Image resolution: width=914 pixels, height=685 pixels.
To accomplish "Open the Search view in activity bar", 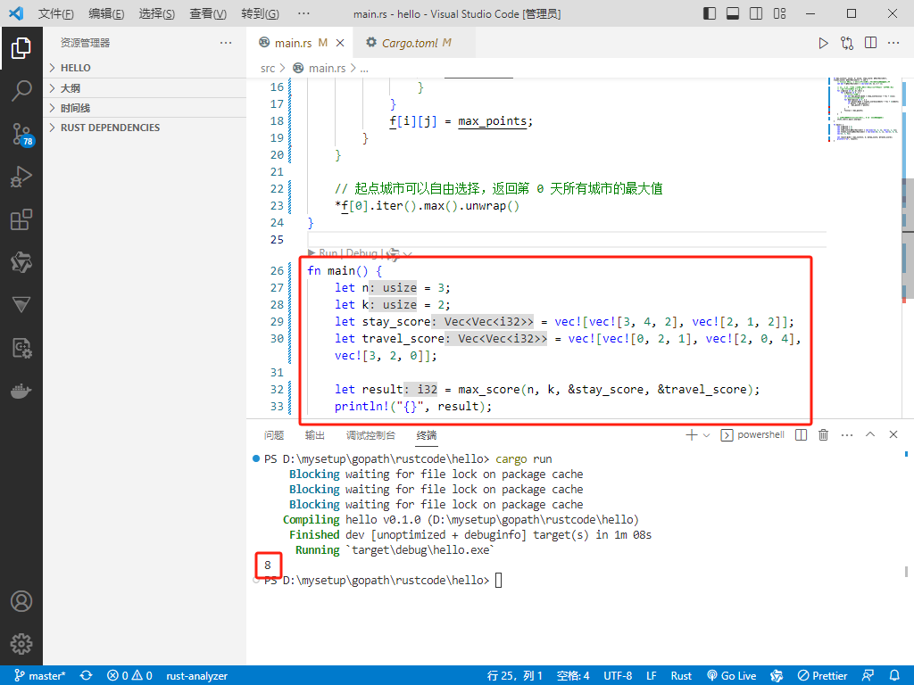I will pos(21,91).
